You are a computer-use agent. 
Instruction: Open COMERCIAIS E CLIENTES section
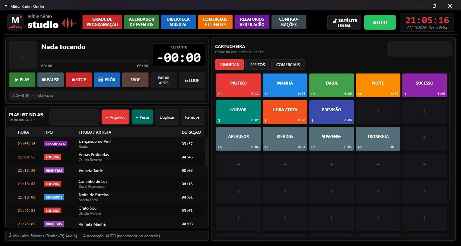coord(215,22)
